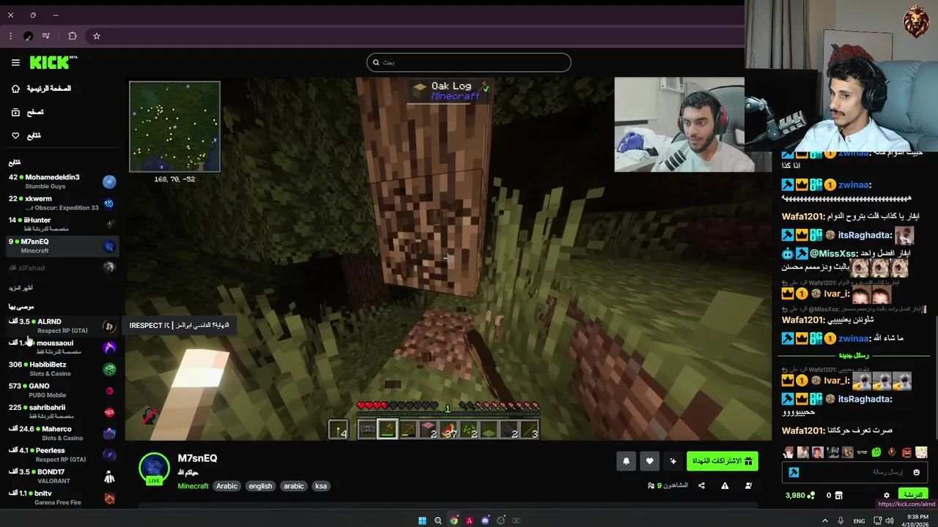Expand the show more link under followed
Screen dimensions: 938x527
click(x=21, y=288)
